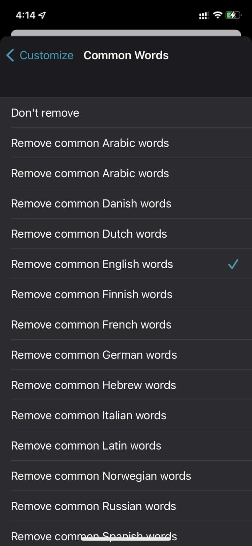Go back via the Customize link
The width and height of the screenshot is (252, 546).
(x=46, y=55)
